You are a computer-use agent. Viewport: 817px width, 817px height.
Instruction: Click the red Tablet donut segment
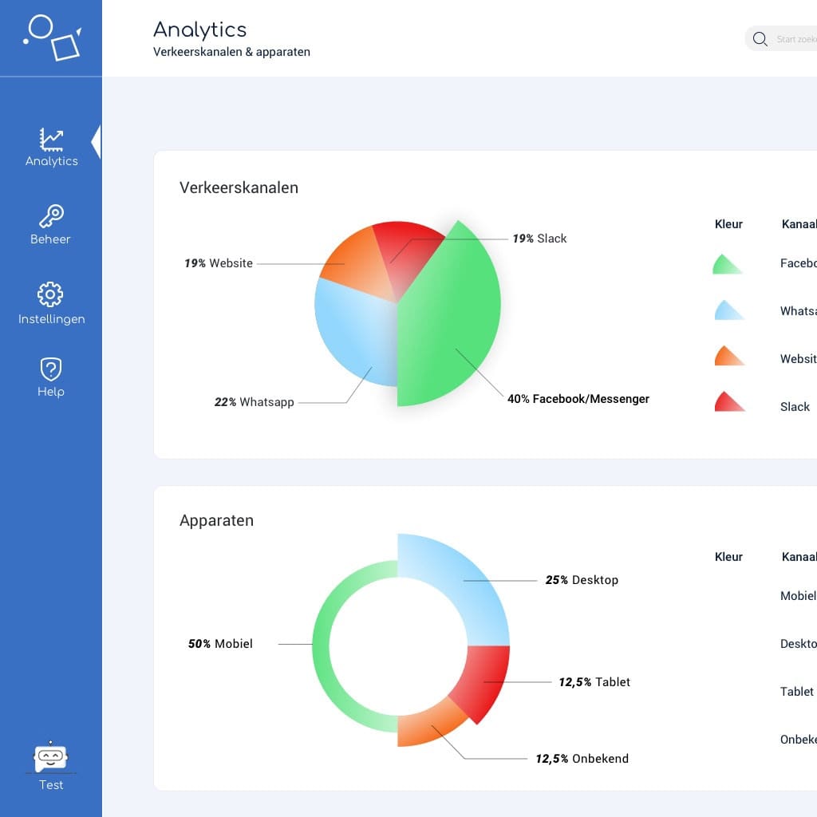[x=483, y=678]
